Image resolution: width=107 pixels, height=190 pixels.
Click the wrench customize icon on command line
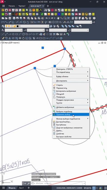[x=29, y=183]
